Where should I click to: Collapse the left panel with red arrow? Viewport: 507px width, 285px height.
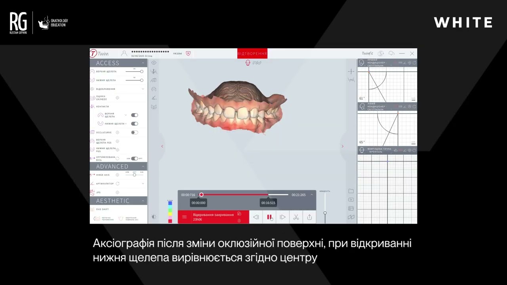click(x=162, y=146)
